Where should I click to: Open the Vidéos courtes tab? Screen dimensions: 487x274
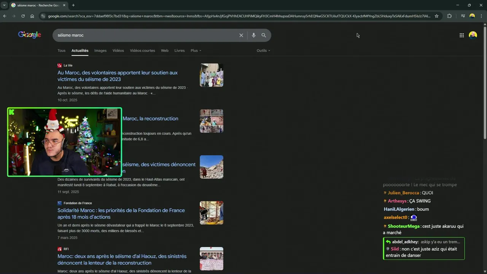(142, 51)
